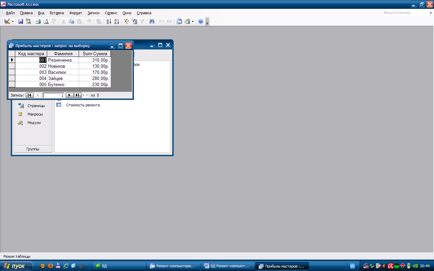Click the EN language indicator
This screenshot has width=434, height=271.
point(353,266)
